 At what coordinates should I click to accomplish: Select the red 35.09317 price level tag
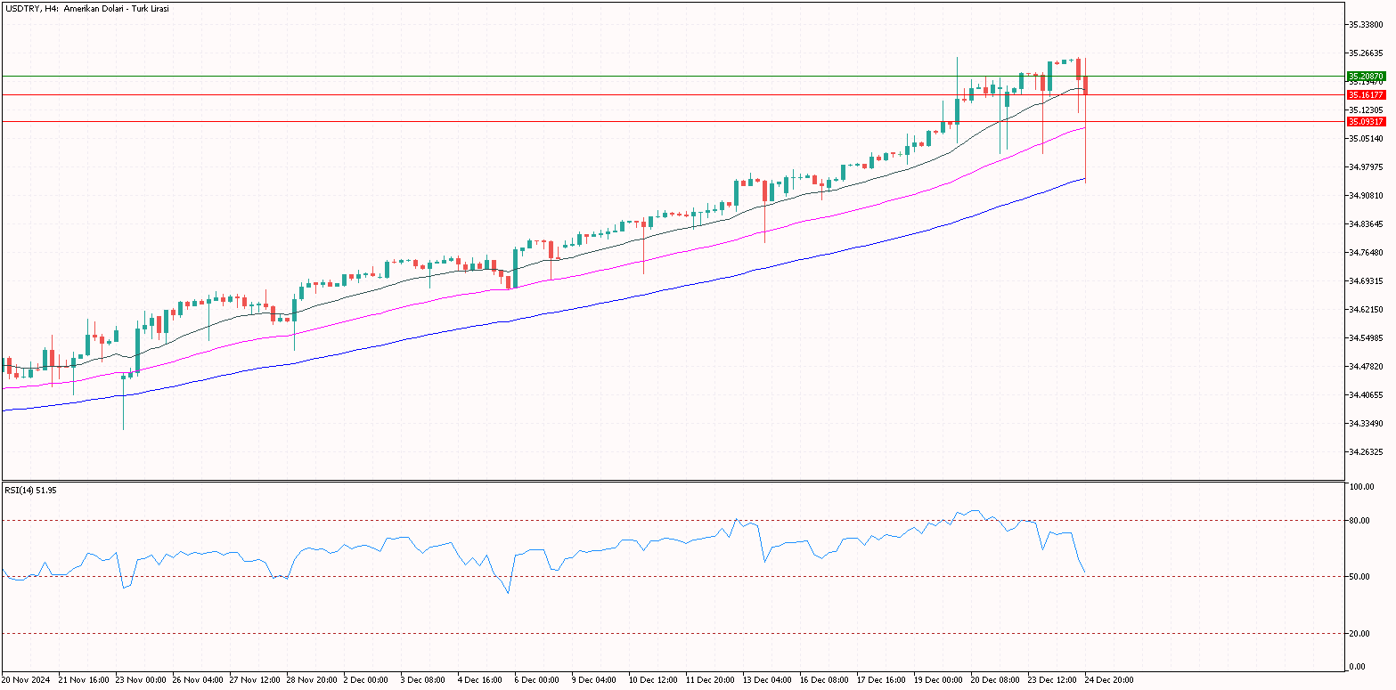[1366, 121]
